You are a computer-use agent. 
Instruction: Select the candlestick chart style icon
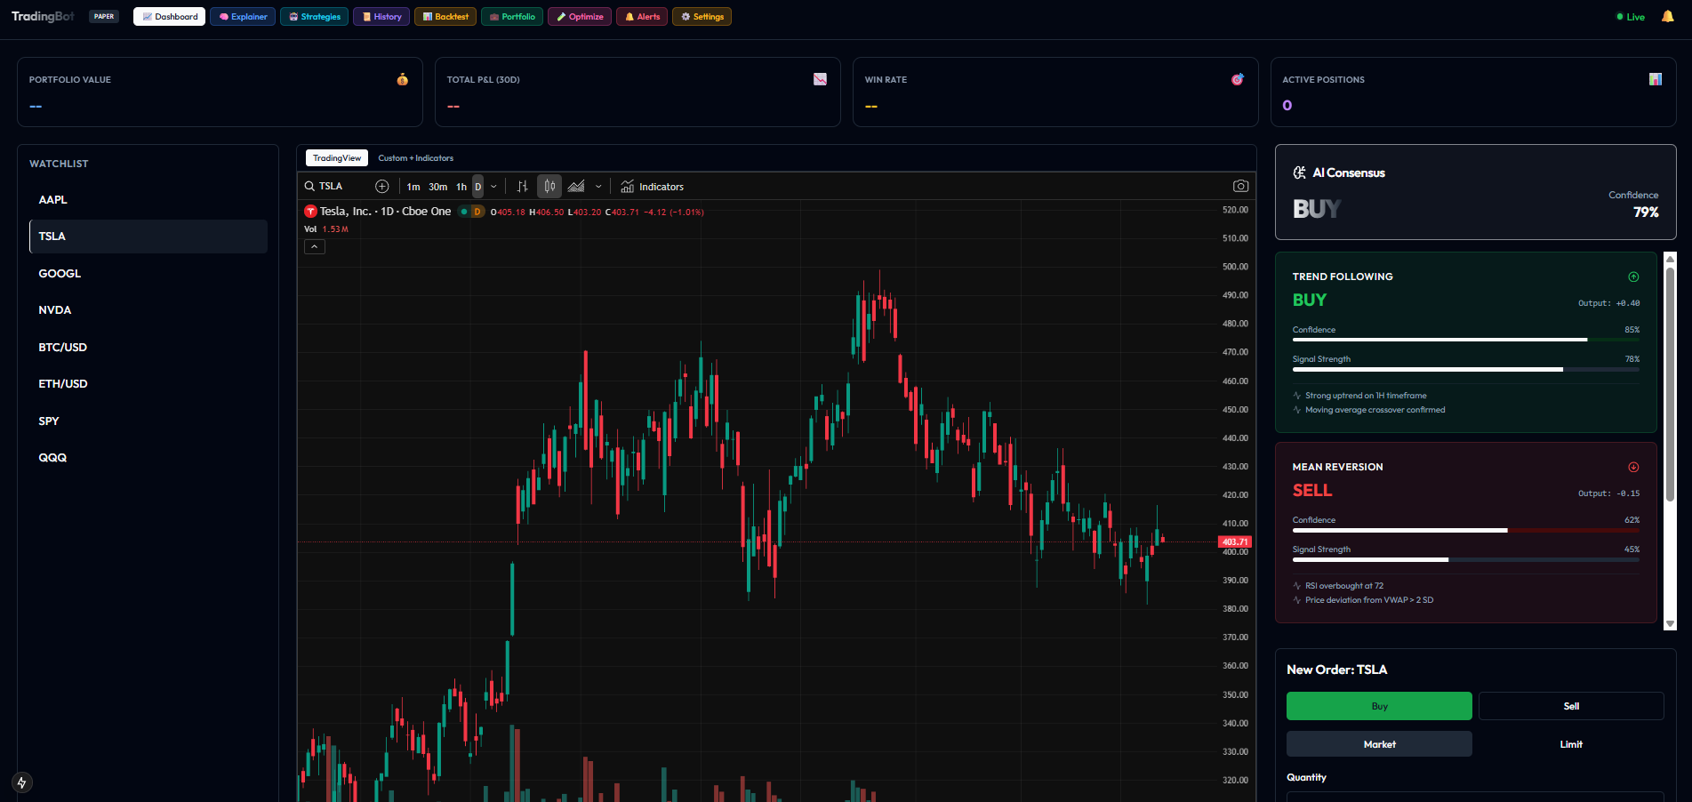tap(549, 186)
